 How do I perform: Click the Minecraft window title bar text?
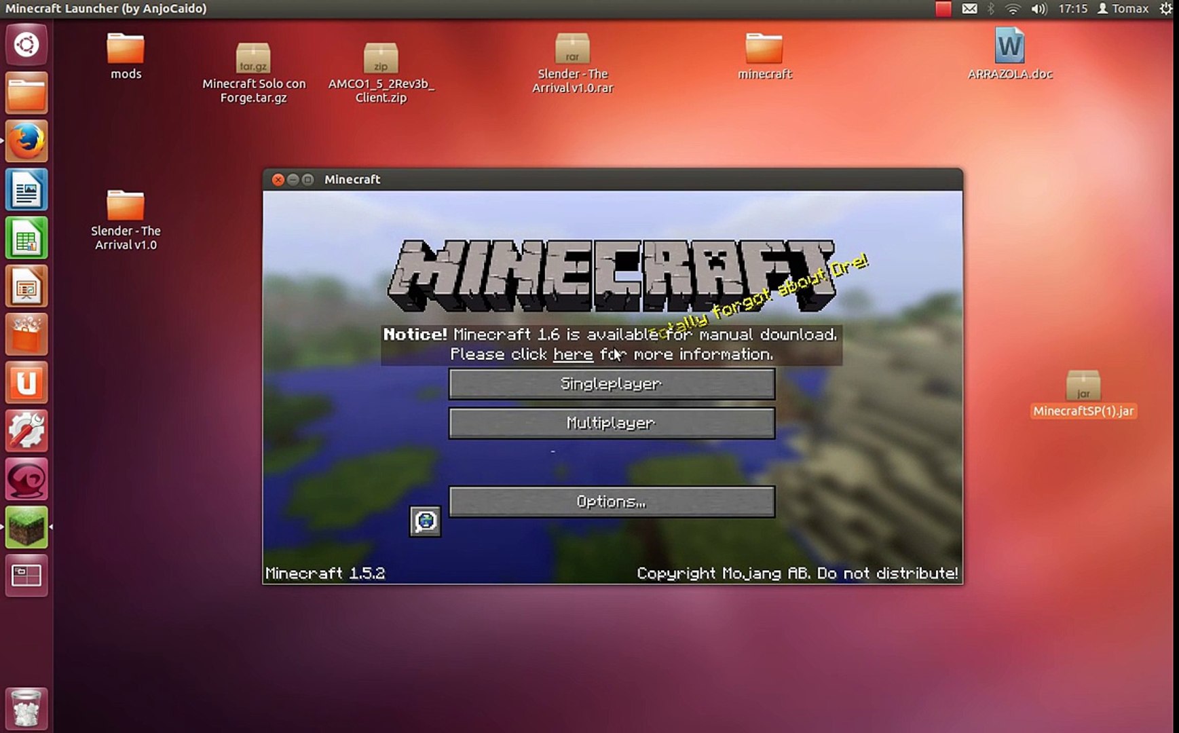tap(352, 180)
